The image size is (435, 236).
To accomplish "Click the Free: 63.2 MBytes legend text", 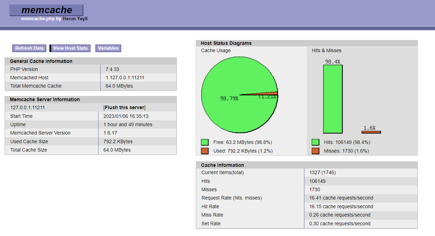I will (x=243, y=142).
